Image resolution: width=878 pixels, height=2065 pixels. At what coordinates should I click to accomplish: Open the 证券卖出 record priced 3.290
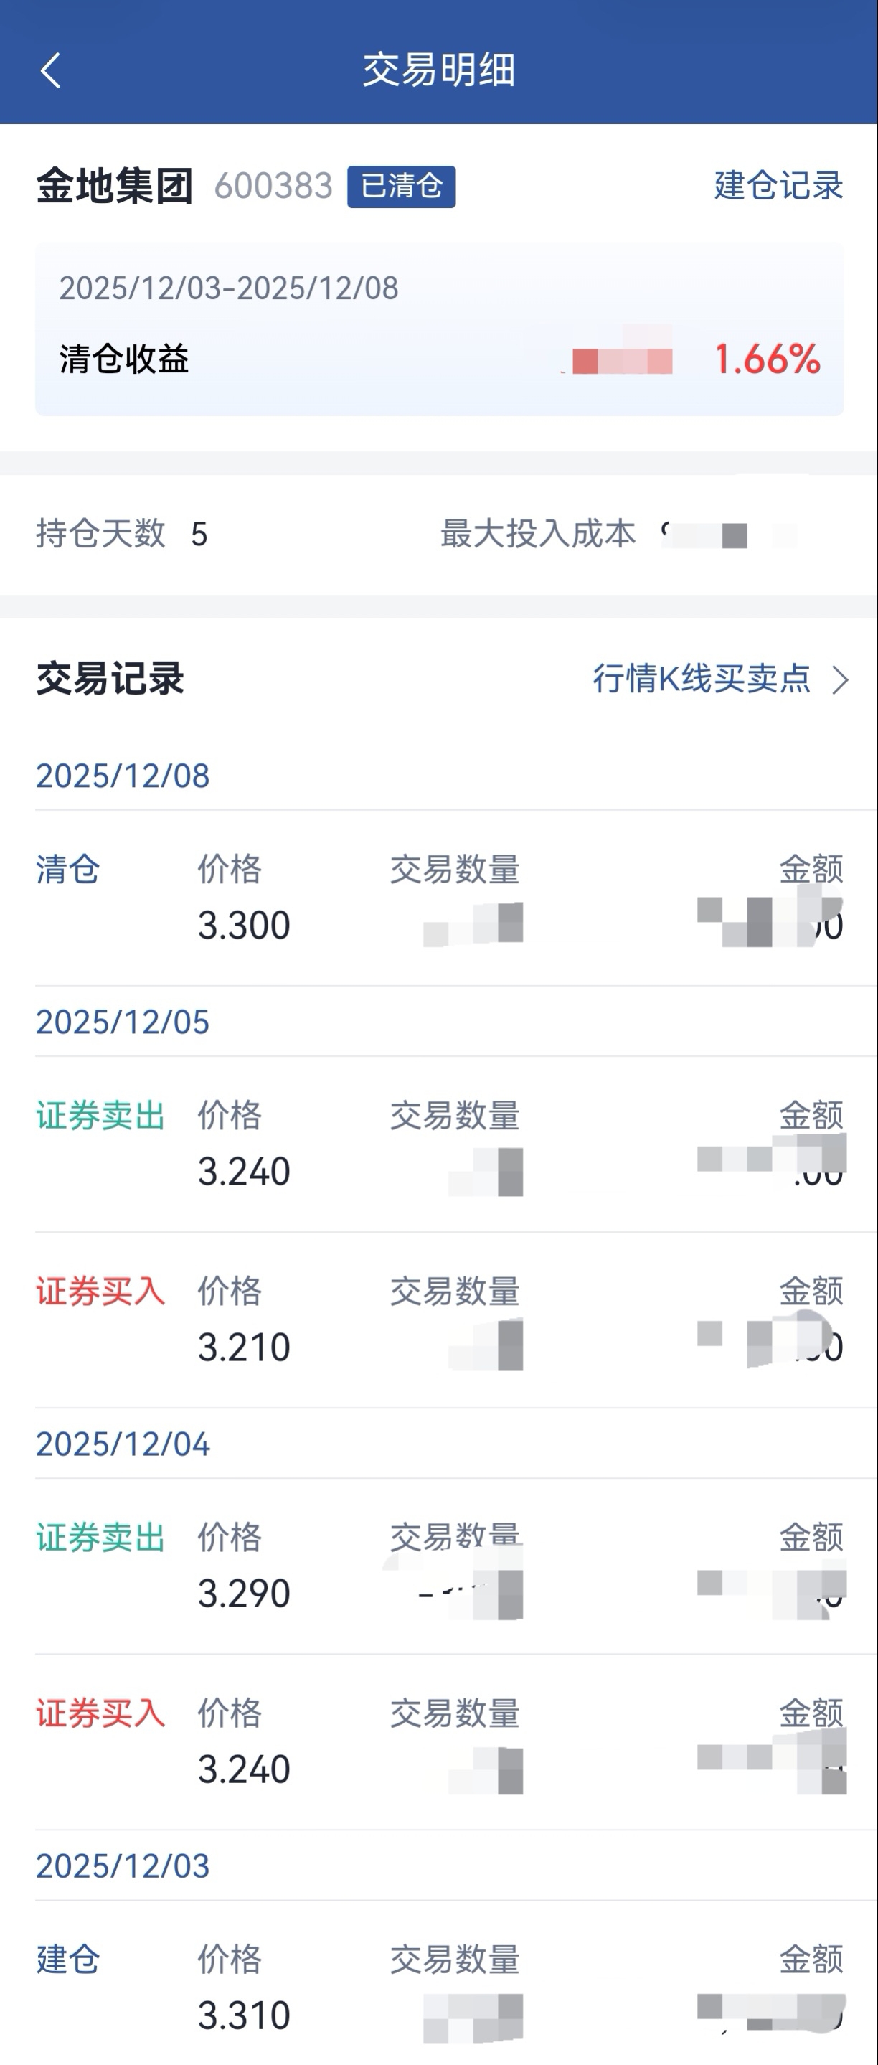(x=439, y=1567)
